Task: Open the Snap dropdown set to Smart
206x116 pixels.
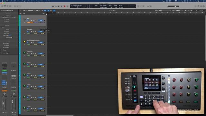Action: pyautogui.click(x=165, y=11)
